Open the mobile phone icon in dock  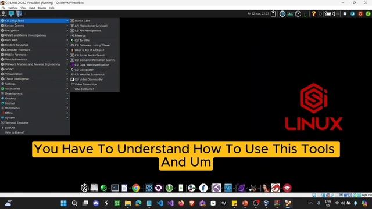[181, 188]
